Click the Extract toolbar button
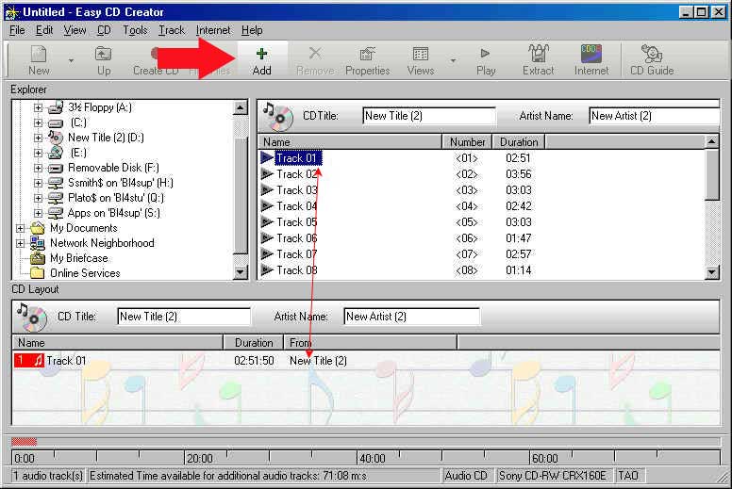 pyautogui.click(x=539, y=60)
